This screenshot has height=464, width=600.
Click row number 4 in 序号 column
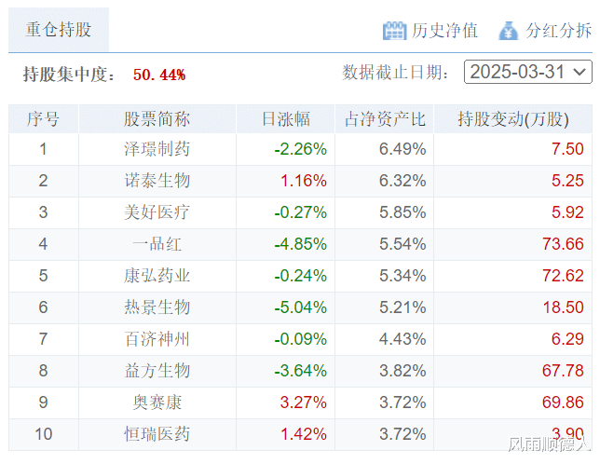tap(43, 244)
